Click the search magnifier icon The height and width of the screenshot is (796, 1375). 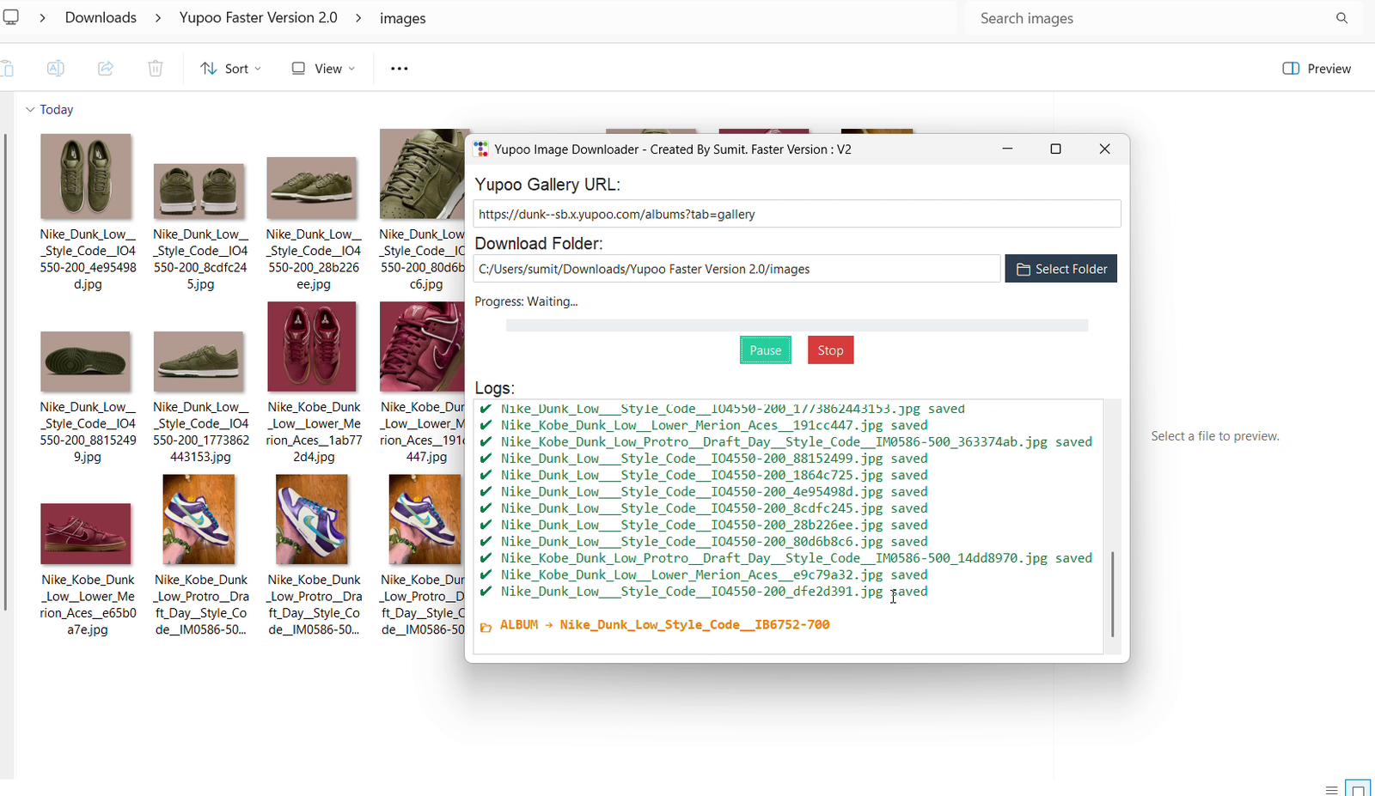(1341, 18)
